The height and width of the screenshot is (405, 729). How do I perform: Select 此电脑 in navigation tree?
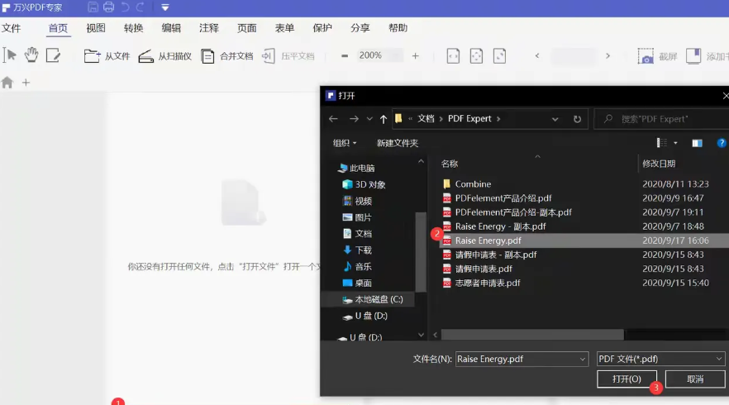pos(356,169)
